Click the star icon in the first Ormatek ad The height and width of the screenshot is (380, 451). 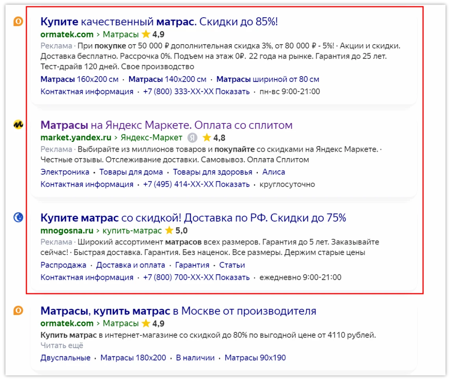point(146,34)
